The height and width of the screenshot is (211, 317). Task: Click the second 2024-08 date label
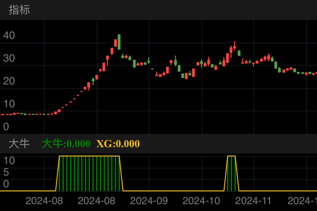click(x=96, y=201)
